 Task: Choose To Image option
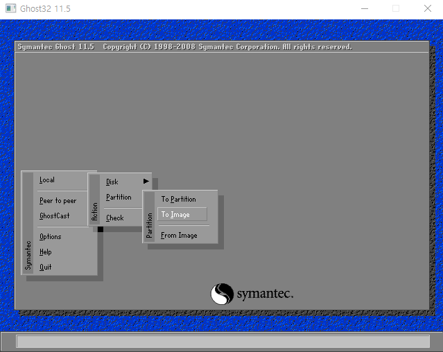182,215
